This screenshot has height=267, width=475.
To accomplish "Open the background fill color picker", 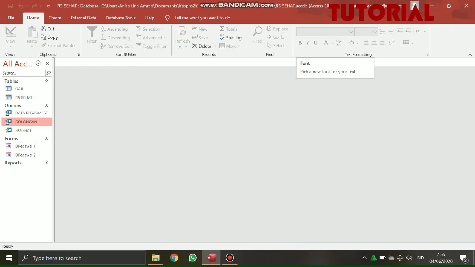I will [x=351, y=43].
